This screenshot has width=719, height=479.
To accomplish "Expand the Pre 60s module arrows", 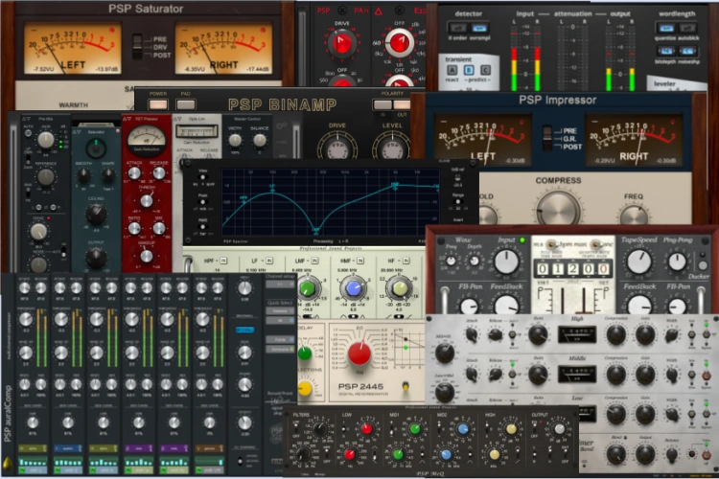I will click(26, 119).
